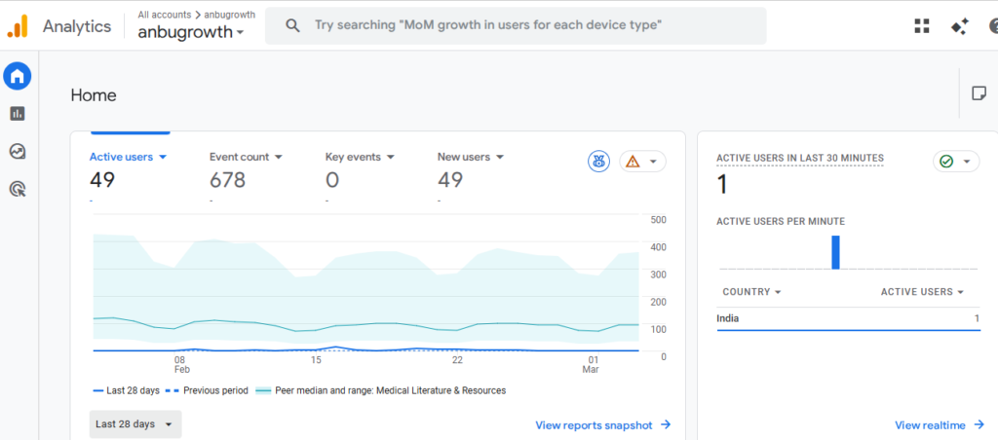Select the Event count metric tab

click(x=246, y=157)
